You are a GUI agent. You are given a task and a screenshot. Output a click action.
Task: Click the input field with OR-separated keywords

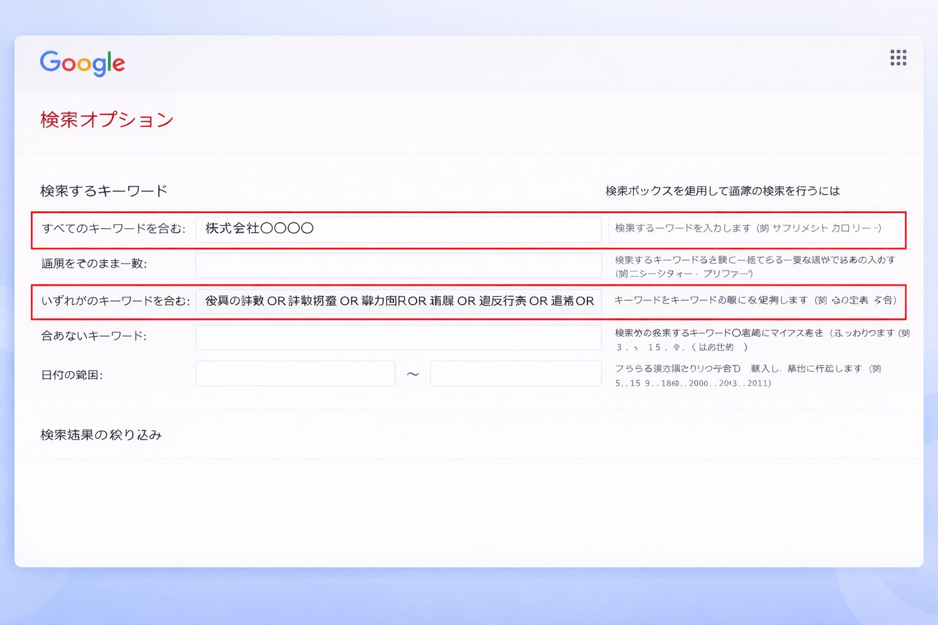pyautogui.click(x=398, y=301)
